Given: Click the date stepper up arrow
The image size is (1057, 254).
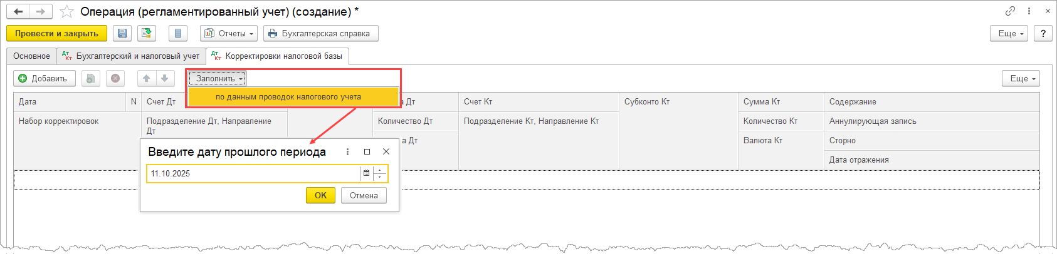Looking at the screenshot, I should tap(380, 170).
